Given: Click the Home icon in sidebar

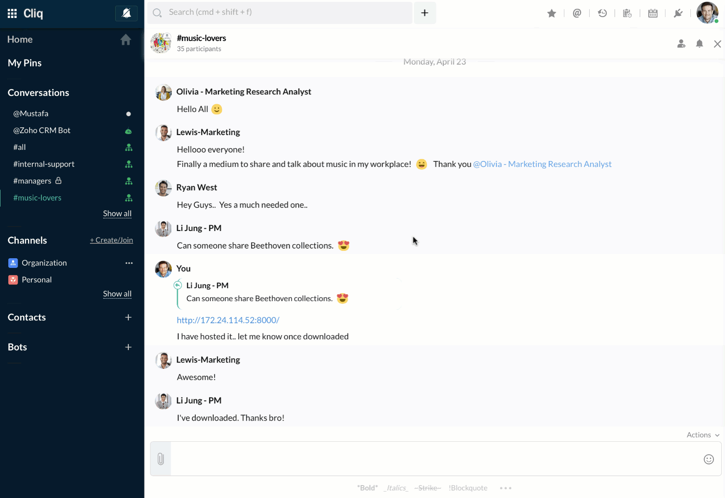Looking at the screenshot, I should [x=126, y=40].
